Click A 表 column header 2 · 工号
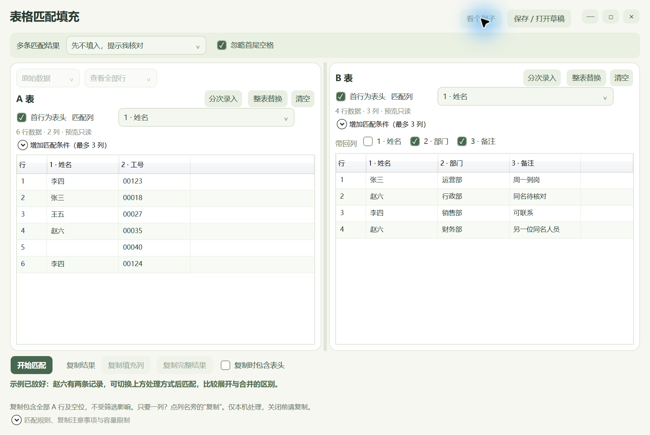Viewport: 650px width, 435px height. (x=154, y=165)
